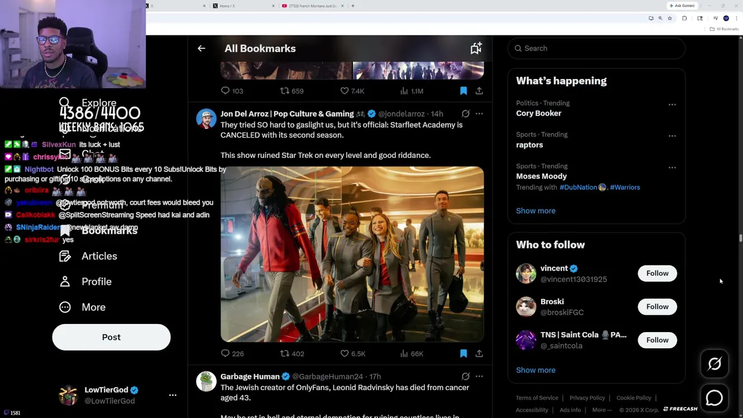
Task: Open options for raptors trend
Action: (672, 136)
